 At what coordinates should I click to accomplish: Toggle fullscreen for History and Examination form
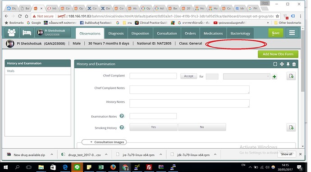tap(275, 64)
